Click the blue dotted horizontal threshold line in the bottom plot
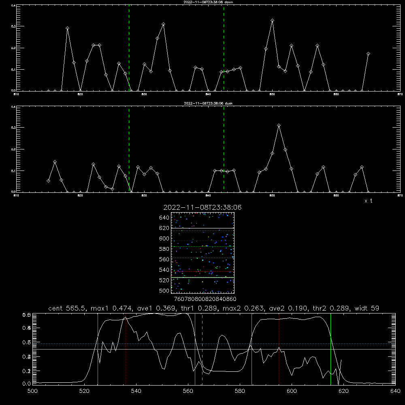This screenshot has height=405, width=405. pos(214,343)
